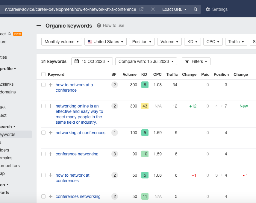Click the URL input field
256x203 pixels.
[70, 9]
